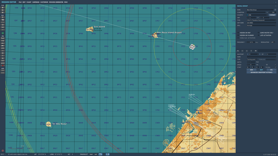The image size is (278, 156).
Task: Toggle the Late Activation checkbox
Action: click(259, 35)
